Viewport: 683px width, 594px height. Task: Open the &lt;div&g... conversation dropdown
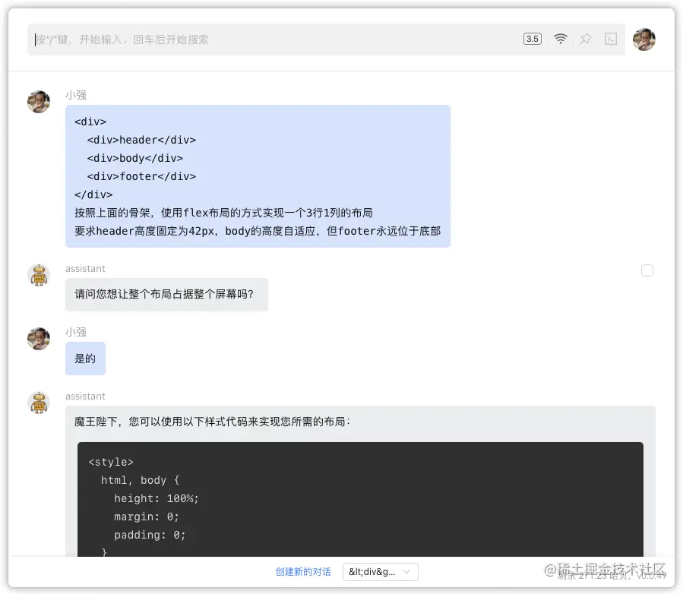coord(381,572)
